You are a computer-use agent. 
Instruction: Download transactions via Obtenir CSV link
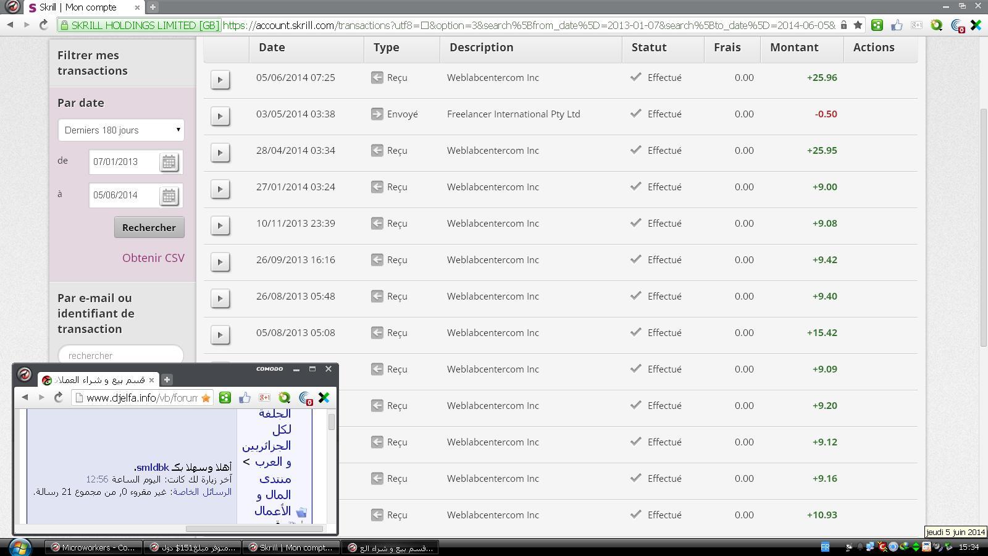[x=153, y=258]
